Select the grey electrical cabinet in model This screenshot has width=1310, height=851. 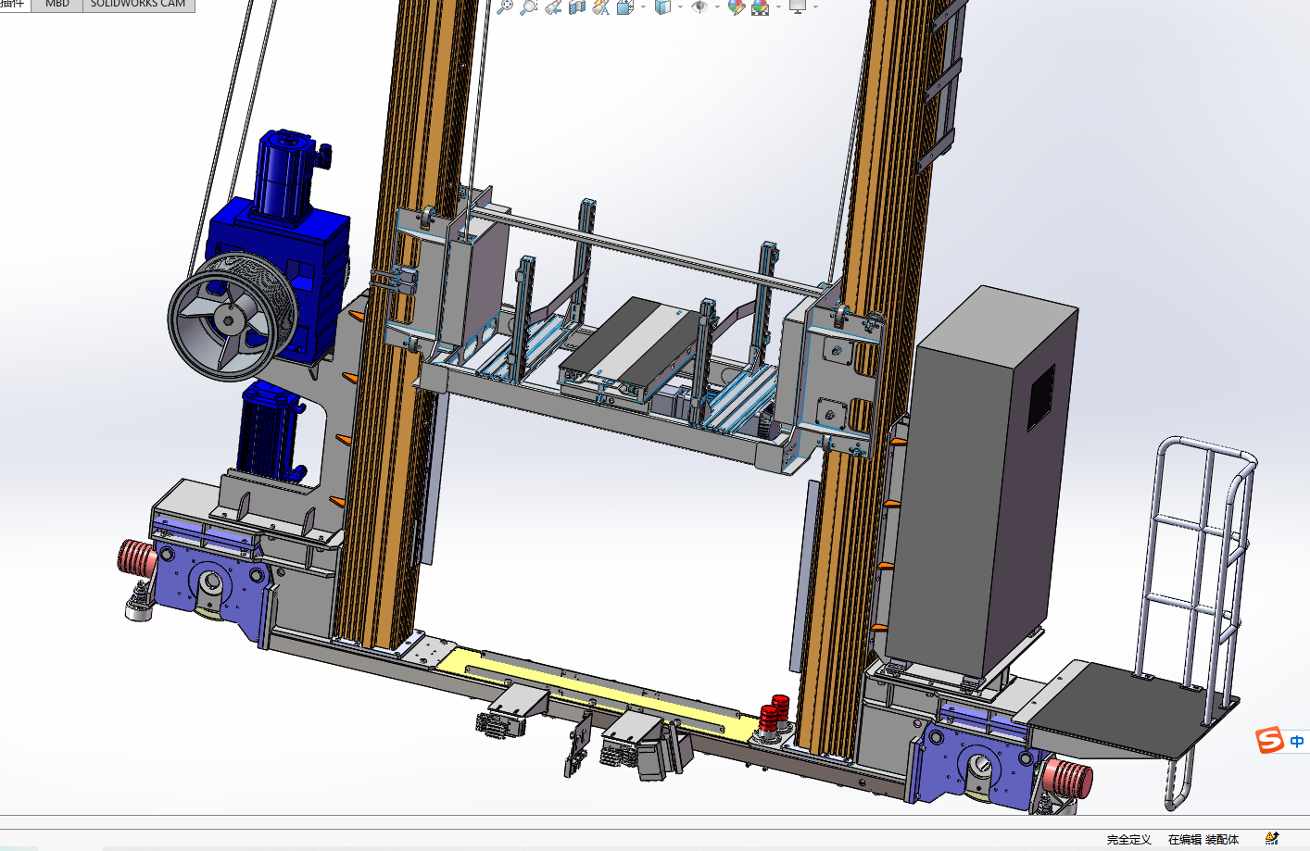(982, 482)
